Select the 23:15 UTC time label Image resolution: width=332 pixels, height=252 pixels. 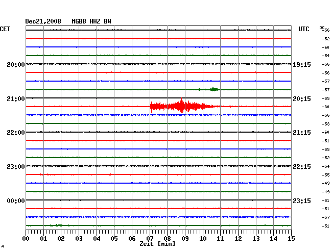coord(302,200)
